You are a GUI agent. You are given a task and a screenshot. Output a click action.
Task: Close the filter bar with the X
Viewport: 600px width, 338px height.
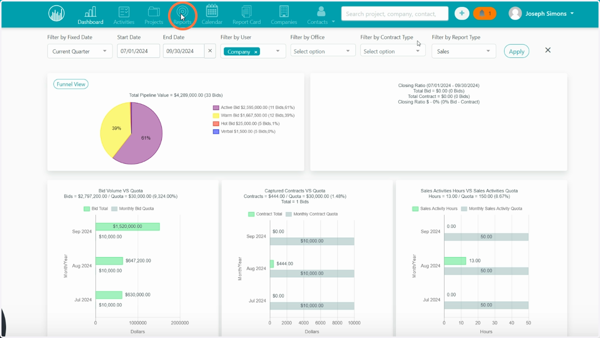548,50
